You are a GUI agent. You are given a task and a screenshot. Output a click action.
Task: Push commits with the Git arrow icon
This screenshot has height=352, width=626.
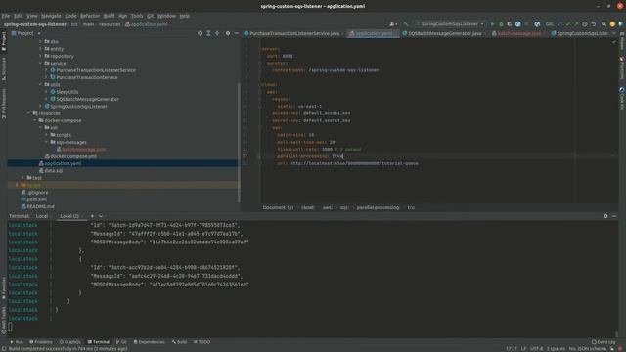576,24
